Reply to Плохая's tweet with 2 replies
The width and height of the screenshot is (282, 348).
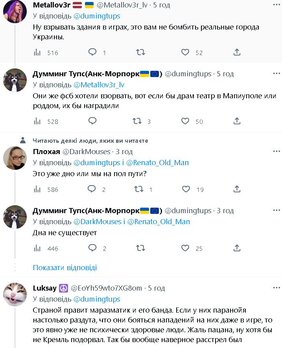pos(92,190)
